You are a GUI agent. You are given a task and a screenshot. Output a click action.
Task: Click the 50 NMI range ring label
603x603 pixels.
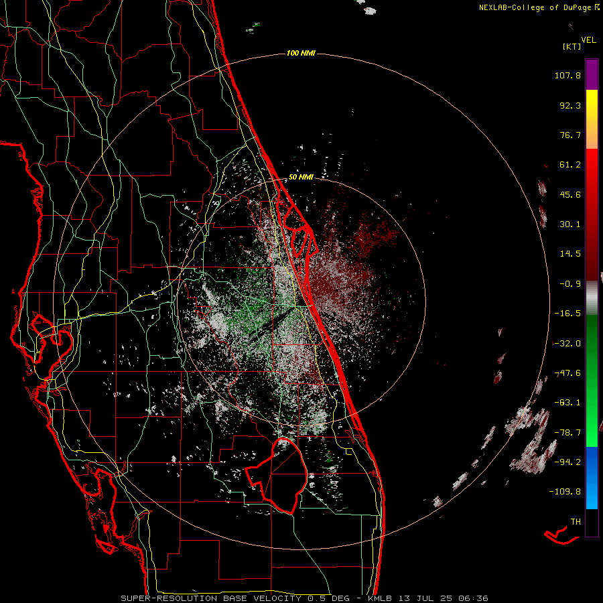(x=301, y=178)
